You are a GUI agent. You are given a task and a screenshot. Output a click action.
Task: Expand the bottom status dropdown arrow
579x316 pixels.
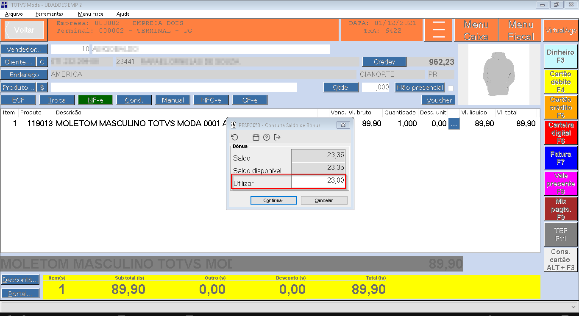574,306
